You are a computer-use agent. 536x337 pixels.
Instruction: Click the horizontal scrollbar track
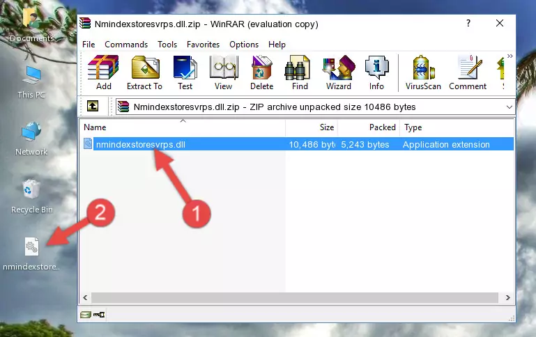[295, 298]
